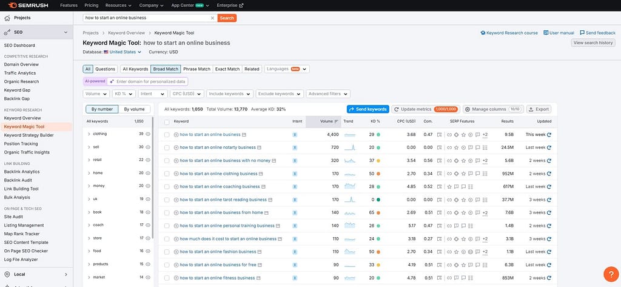Viewport: 621px width, 287px height.
Task: Tick checkbox for 'how to start an online business'
Action: point(167,135)
